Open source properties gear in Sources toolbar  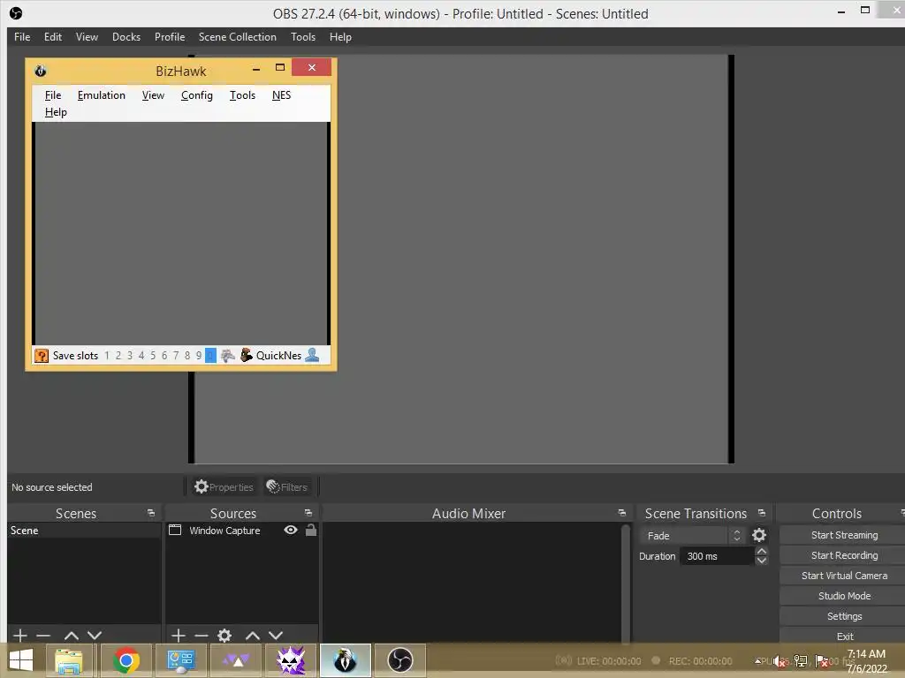tap(224, 636)
